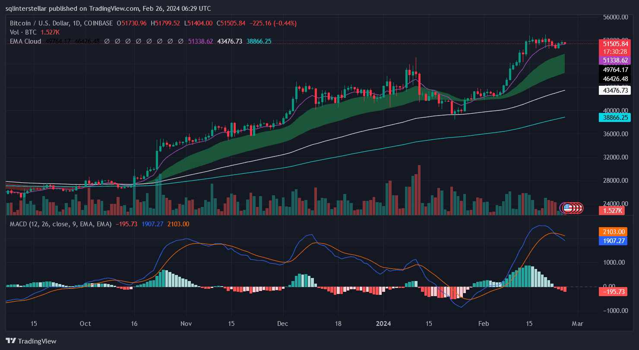The height and width of the screenshot is (350, 639).
Task: Click the Nov marker on the time axis
Action: pyautogui.click(x=186, y=324)
